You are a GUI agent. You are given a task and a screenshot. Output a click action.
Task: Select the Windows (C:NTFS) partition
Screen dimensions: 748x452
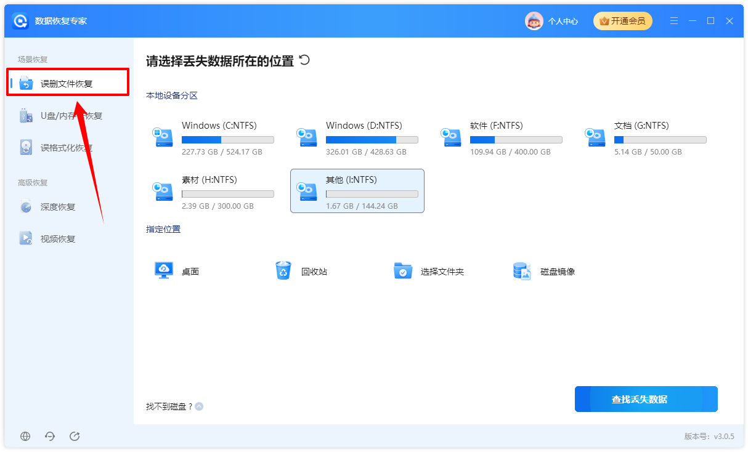pos(213,138)
